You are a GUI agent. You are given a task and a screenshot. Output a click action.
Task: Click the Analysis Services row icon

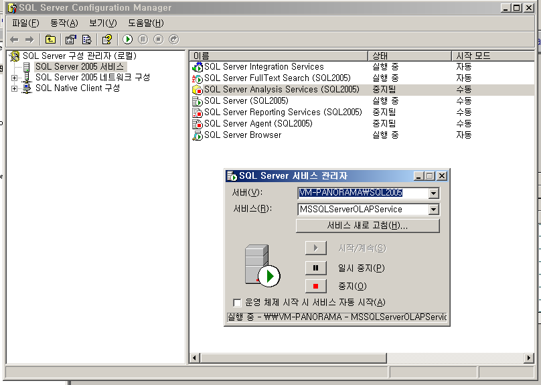tap(198, 90)
